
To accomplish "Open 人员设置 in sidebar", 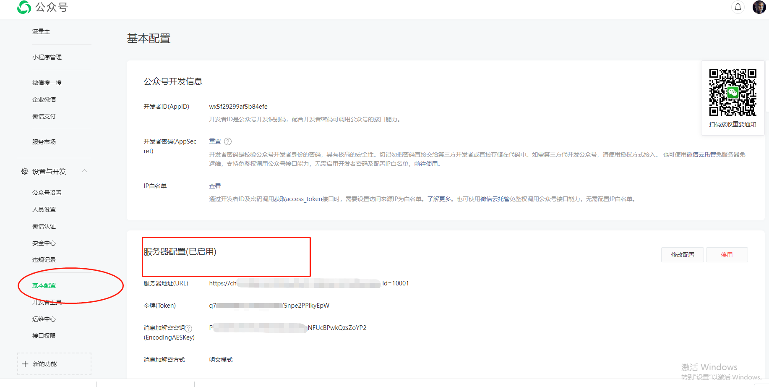I will point(44,209).
